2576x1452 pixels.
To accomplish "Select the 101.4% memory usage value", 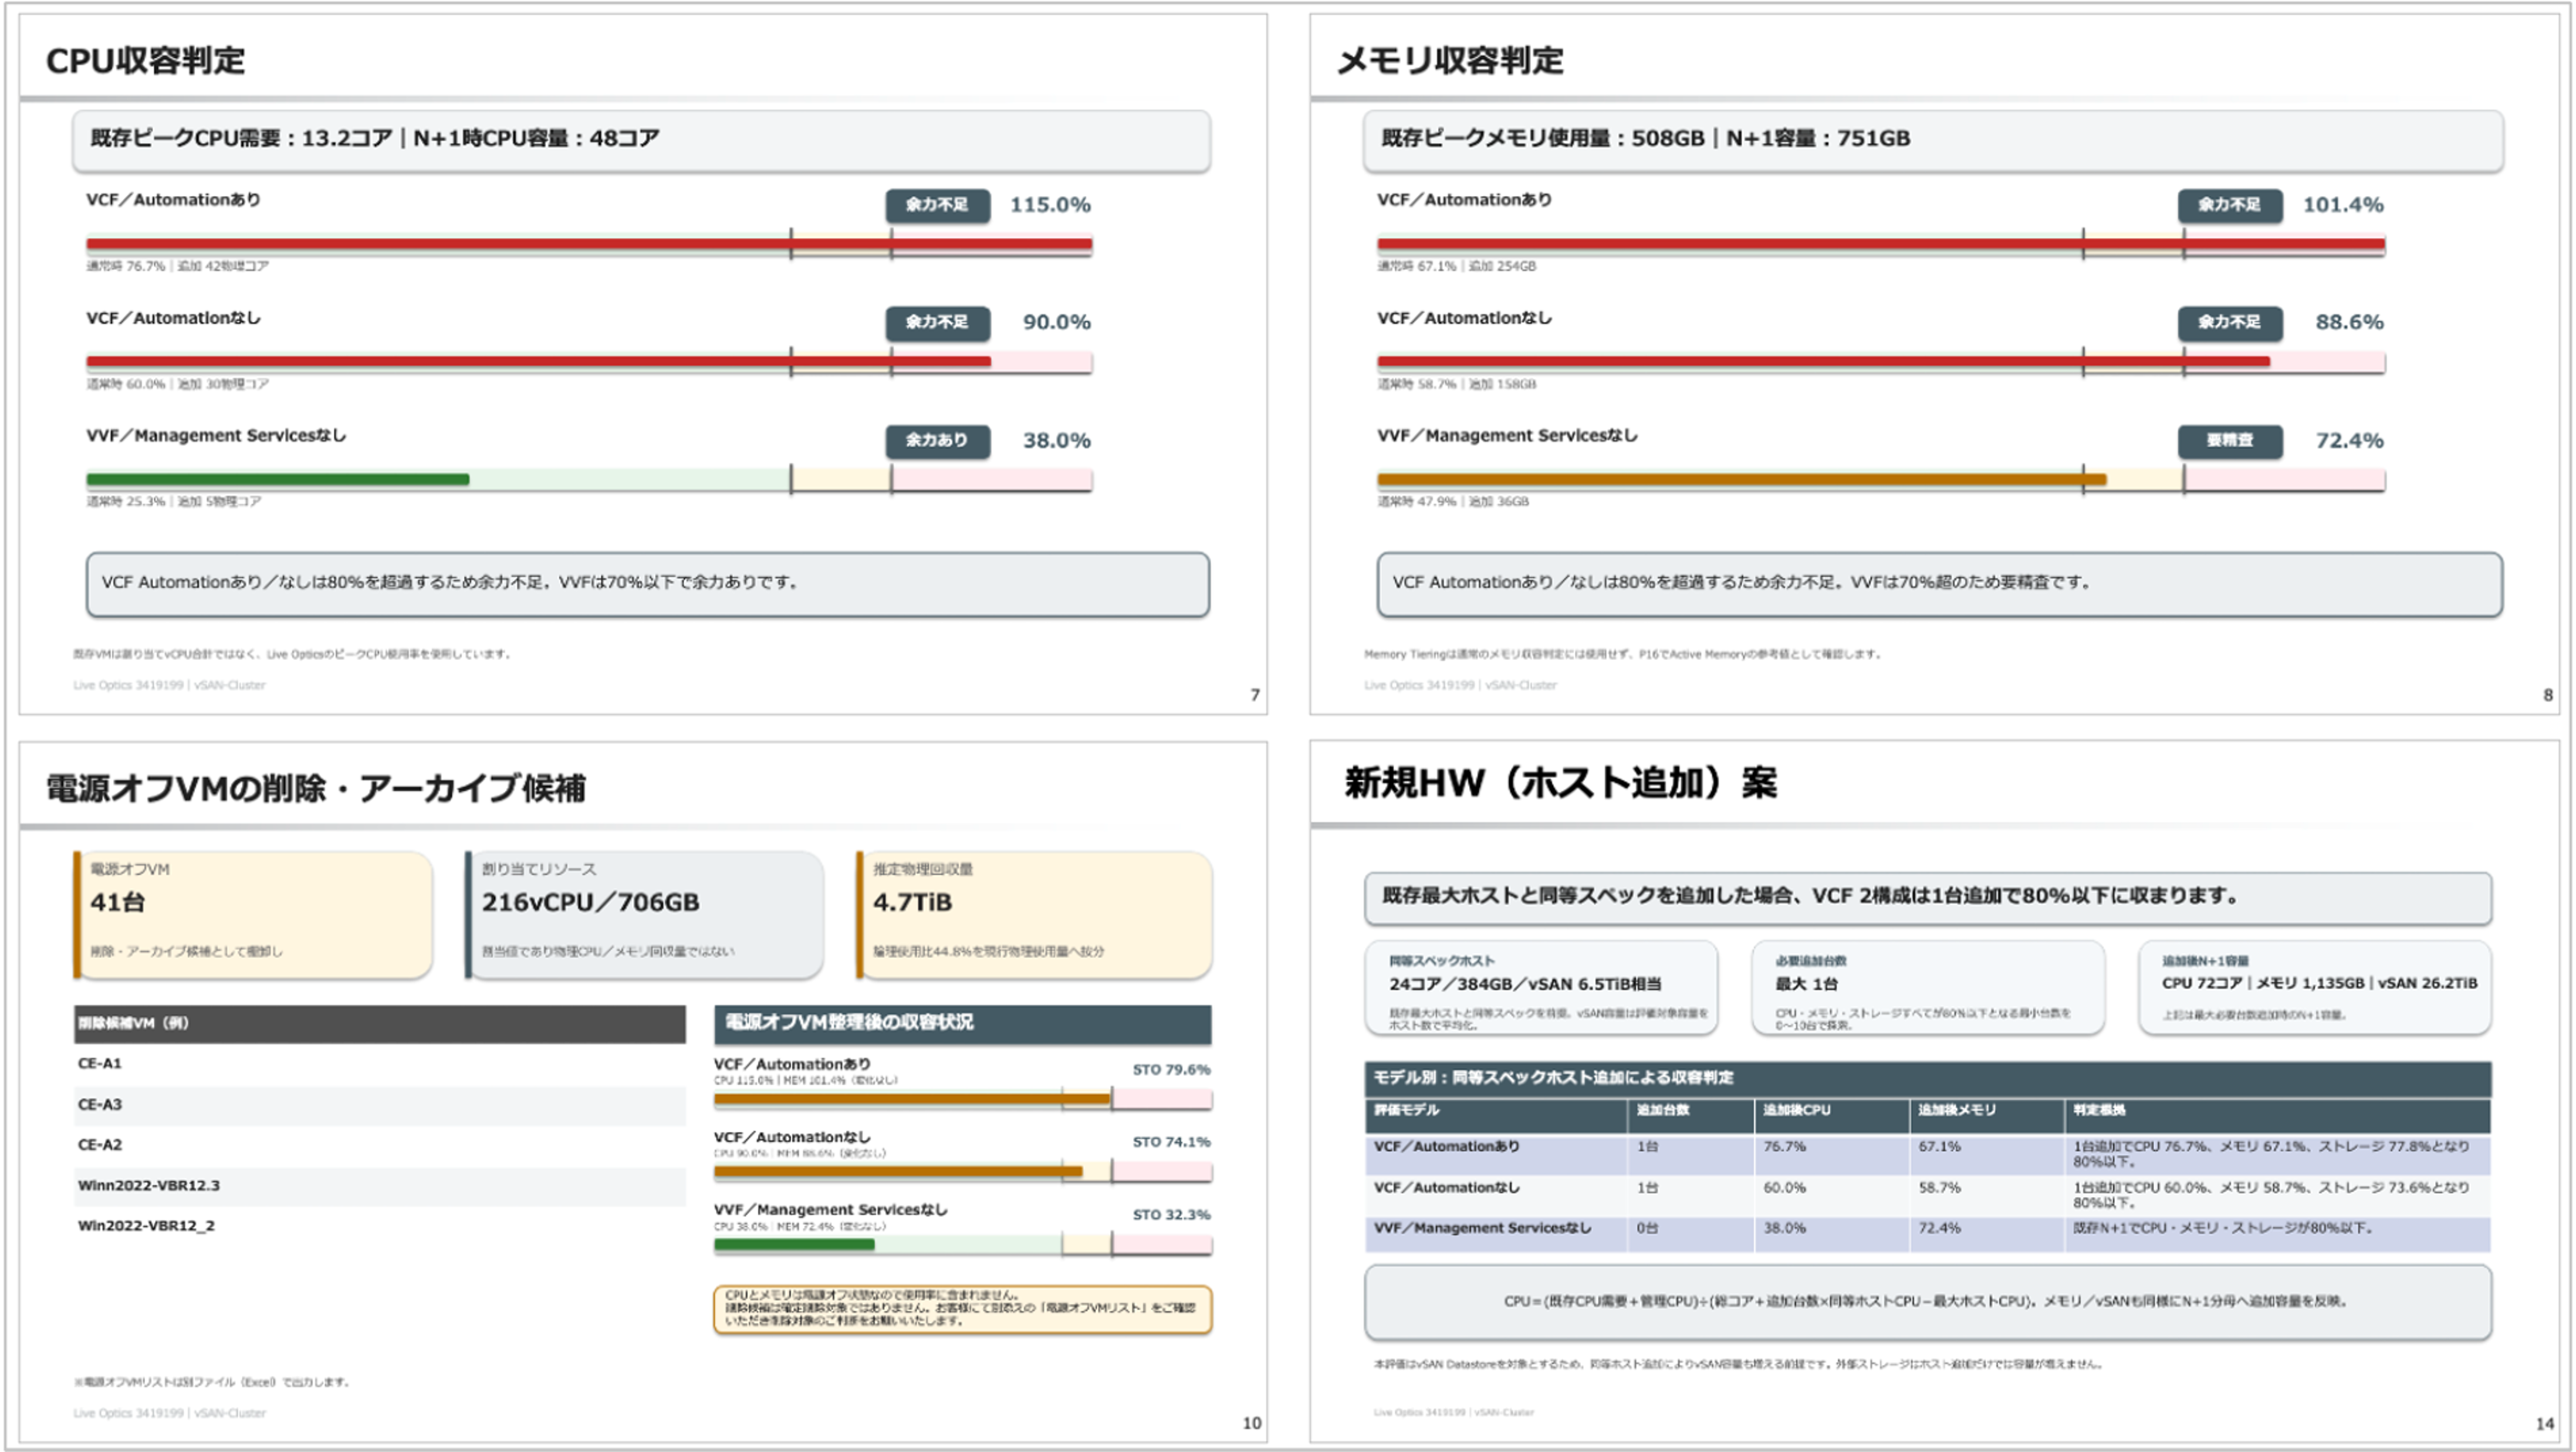I will [x=2343, y=205].
